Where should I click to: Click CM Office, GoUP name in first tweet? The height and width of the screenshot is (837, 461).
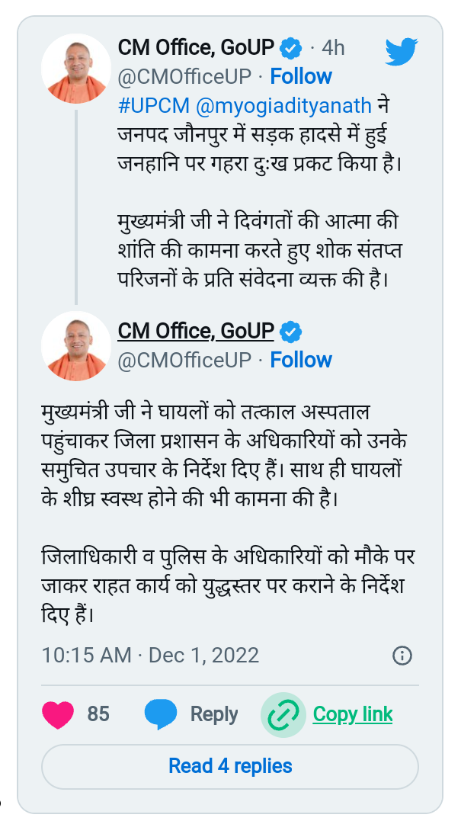click(x=196, y=48)
